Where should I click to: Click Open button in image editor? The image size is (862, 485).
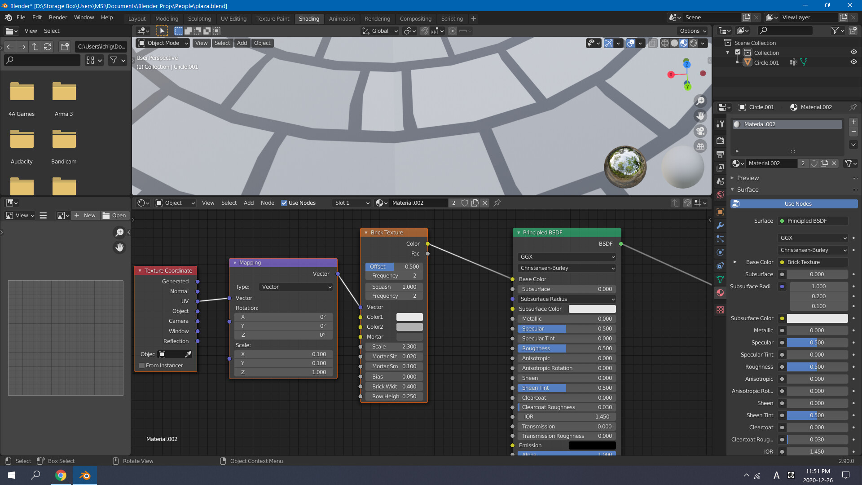coord(114,216)
